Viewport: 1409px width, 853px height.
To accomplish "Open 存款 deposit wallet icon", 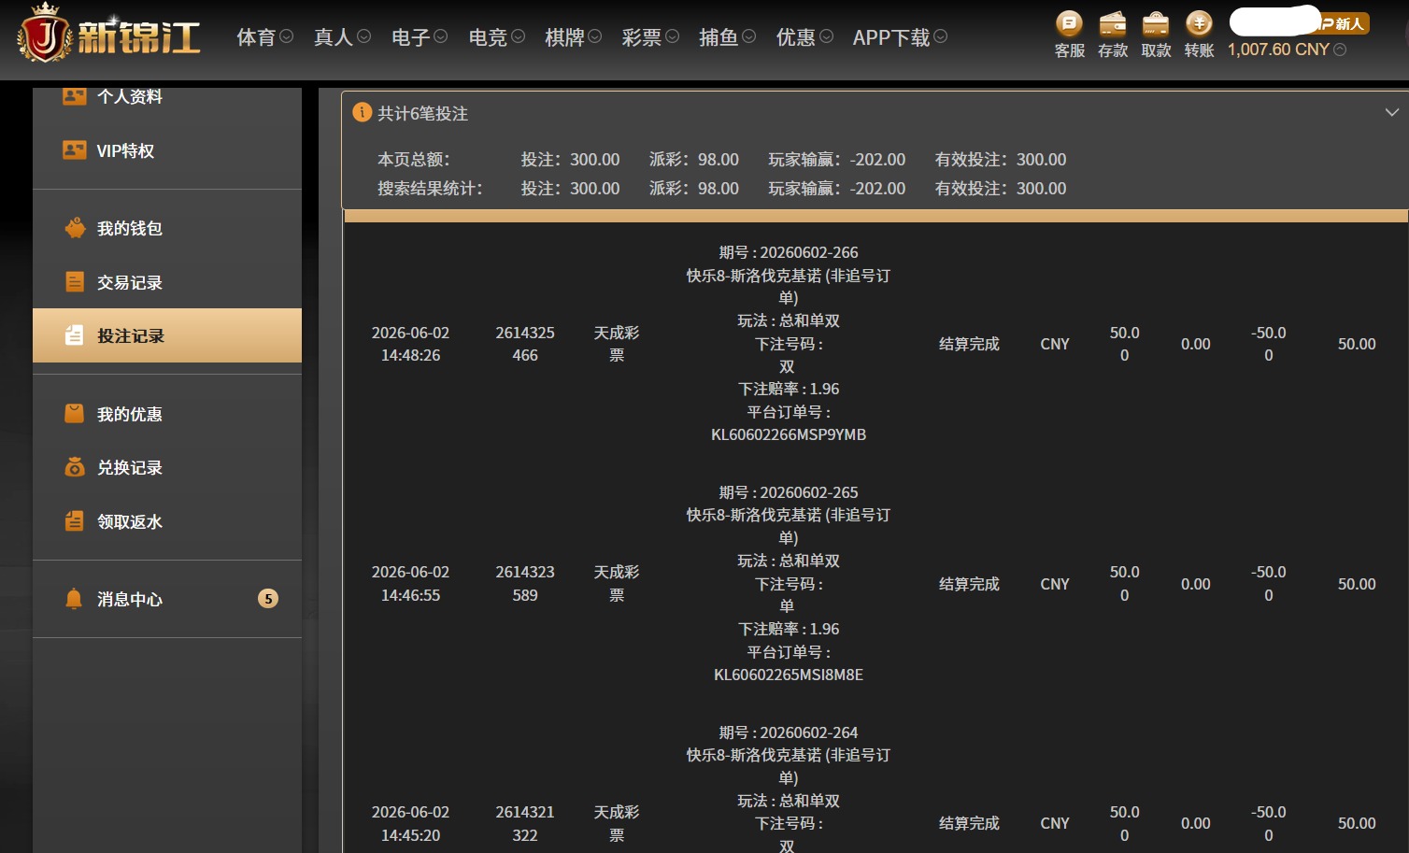I will [x=1112, y=23].
